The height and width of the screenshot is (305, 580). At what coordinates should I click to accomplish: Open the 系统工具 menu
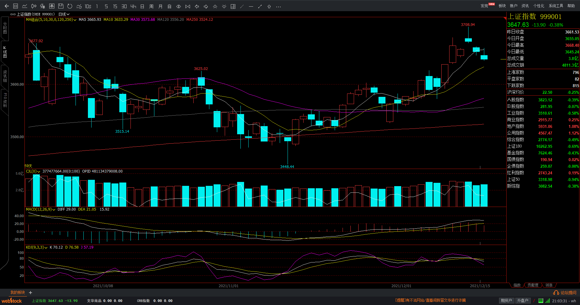pyautogui.click(x=556, y=6)
